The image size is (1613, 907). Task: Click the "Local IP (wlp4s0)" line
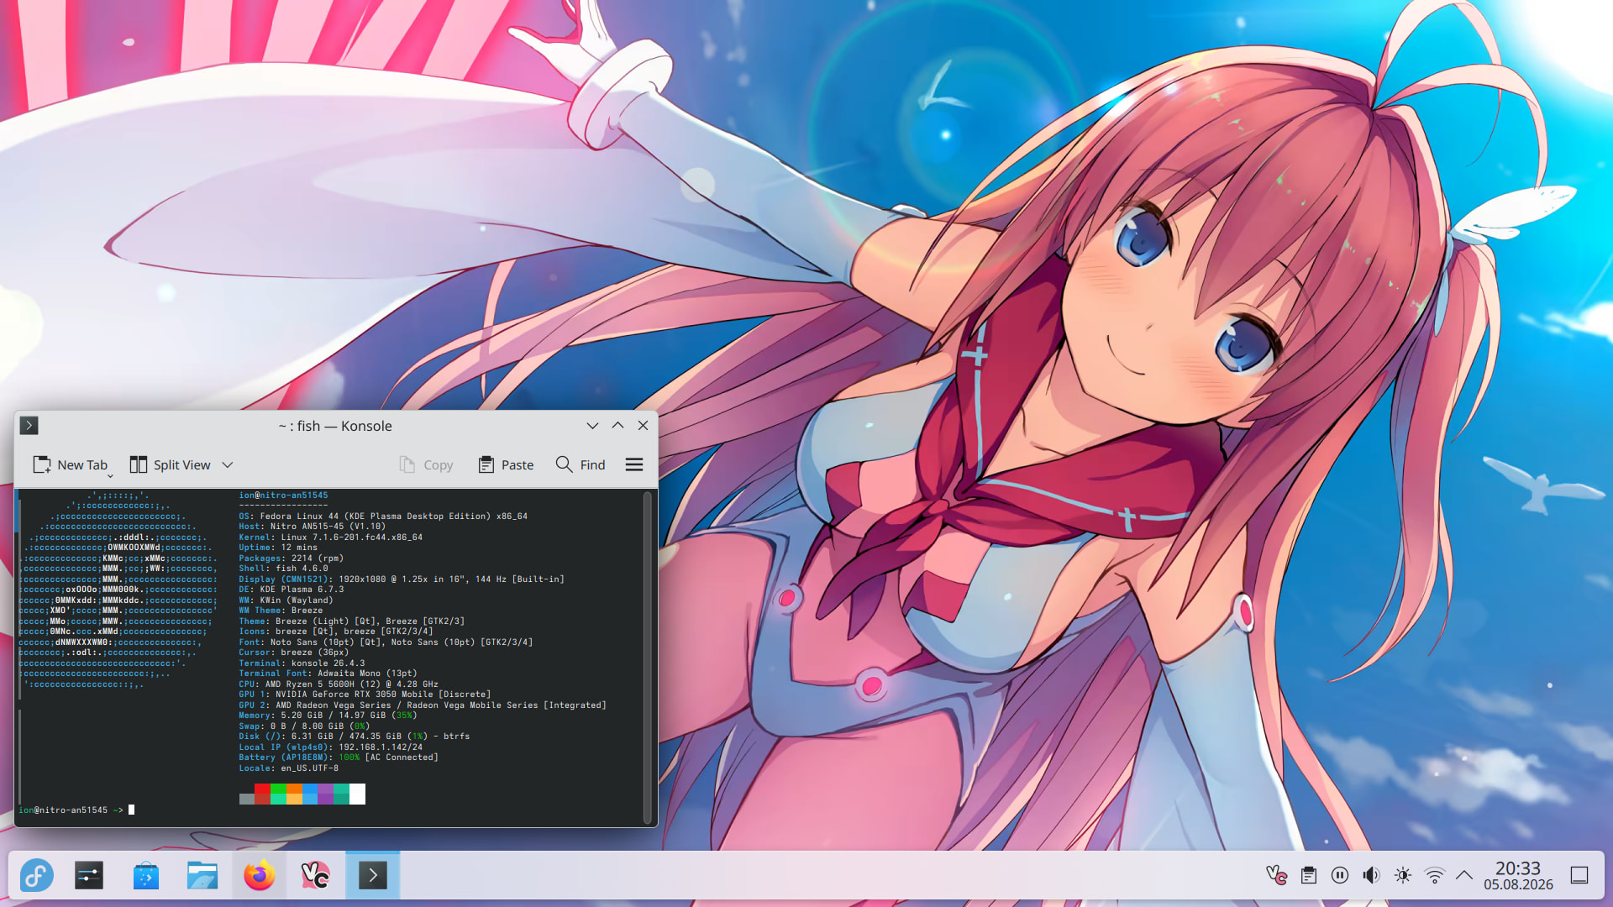(330, 747)
